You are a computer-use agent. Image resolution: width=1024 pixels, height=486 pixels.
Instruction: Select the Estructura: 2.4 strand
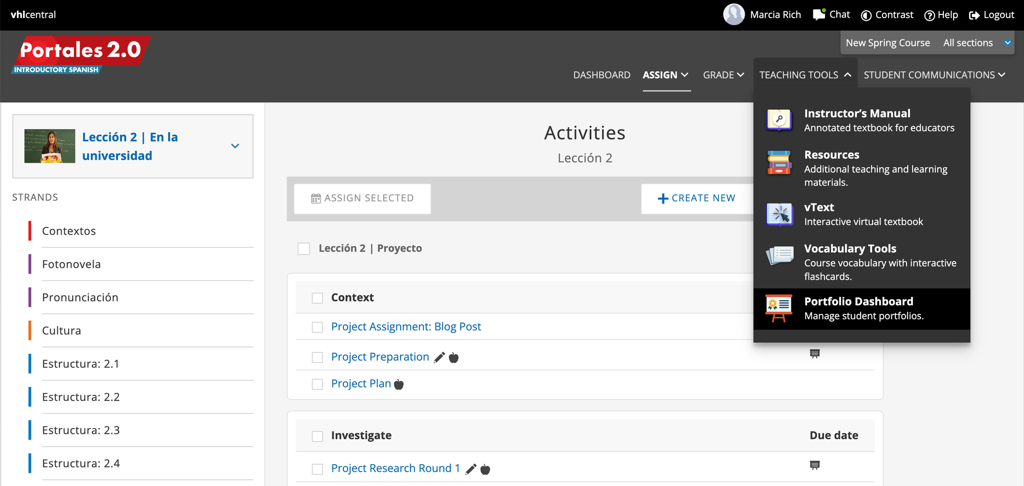click(141, 464)
